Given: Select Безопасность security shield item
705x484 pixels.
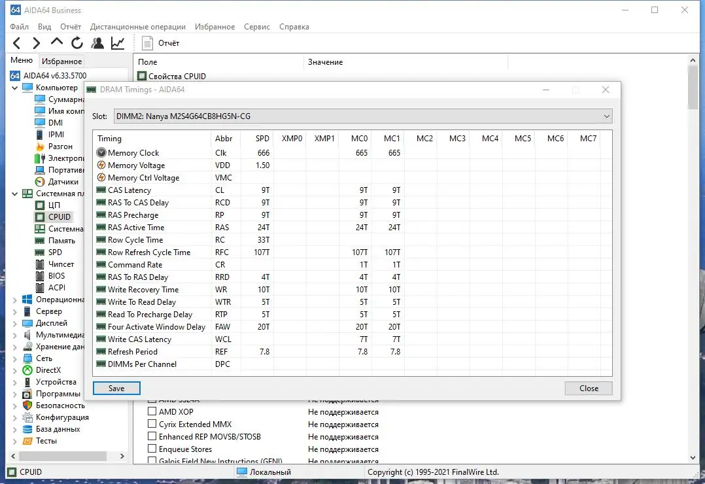Looking at the screenshot, I should coord(60,406).
